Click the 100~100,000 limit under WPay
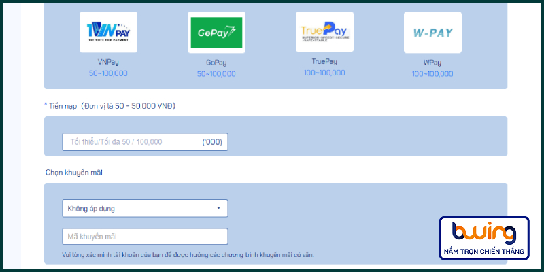 pos(432,74)
